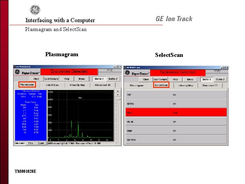The height and width of the screenshot is (184, 245).
Task: Switch to Plasmagram tab in right window
Action: (x=136, y=86)
